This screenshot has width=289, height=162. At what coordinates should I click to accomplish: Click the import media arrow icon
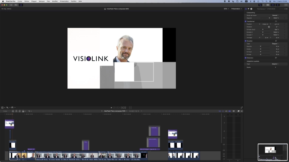(11, 5)
